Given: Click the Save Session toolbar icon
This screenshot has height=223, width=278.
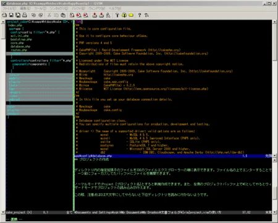Looking at the screenshot, I should coord(101,15).
